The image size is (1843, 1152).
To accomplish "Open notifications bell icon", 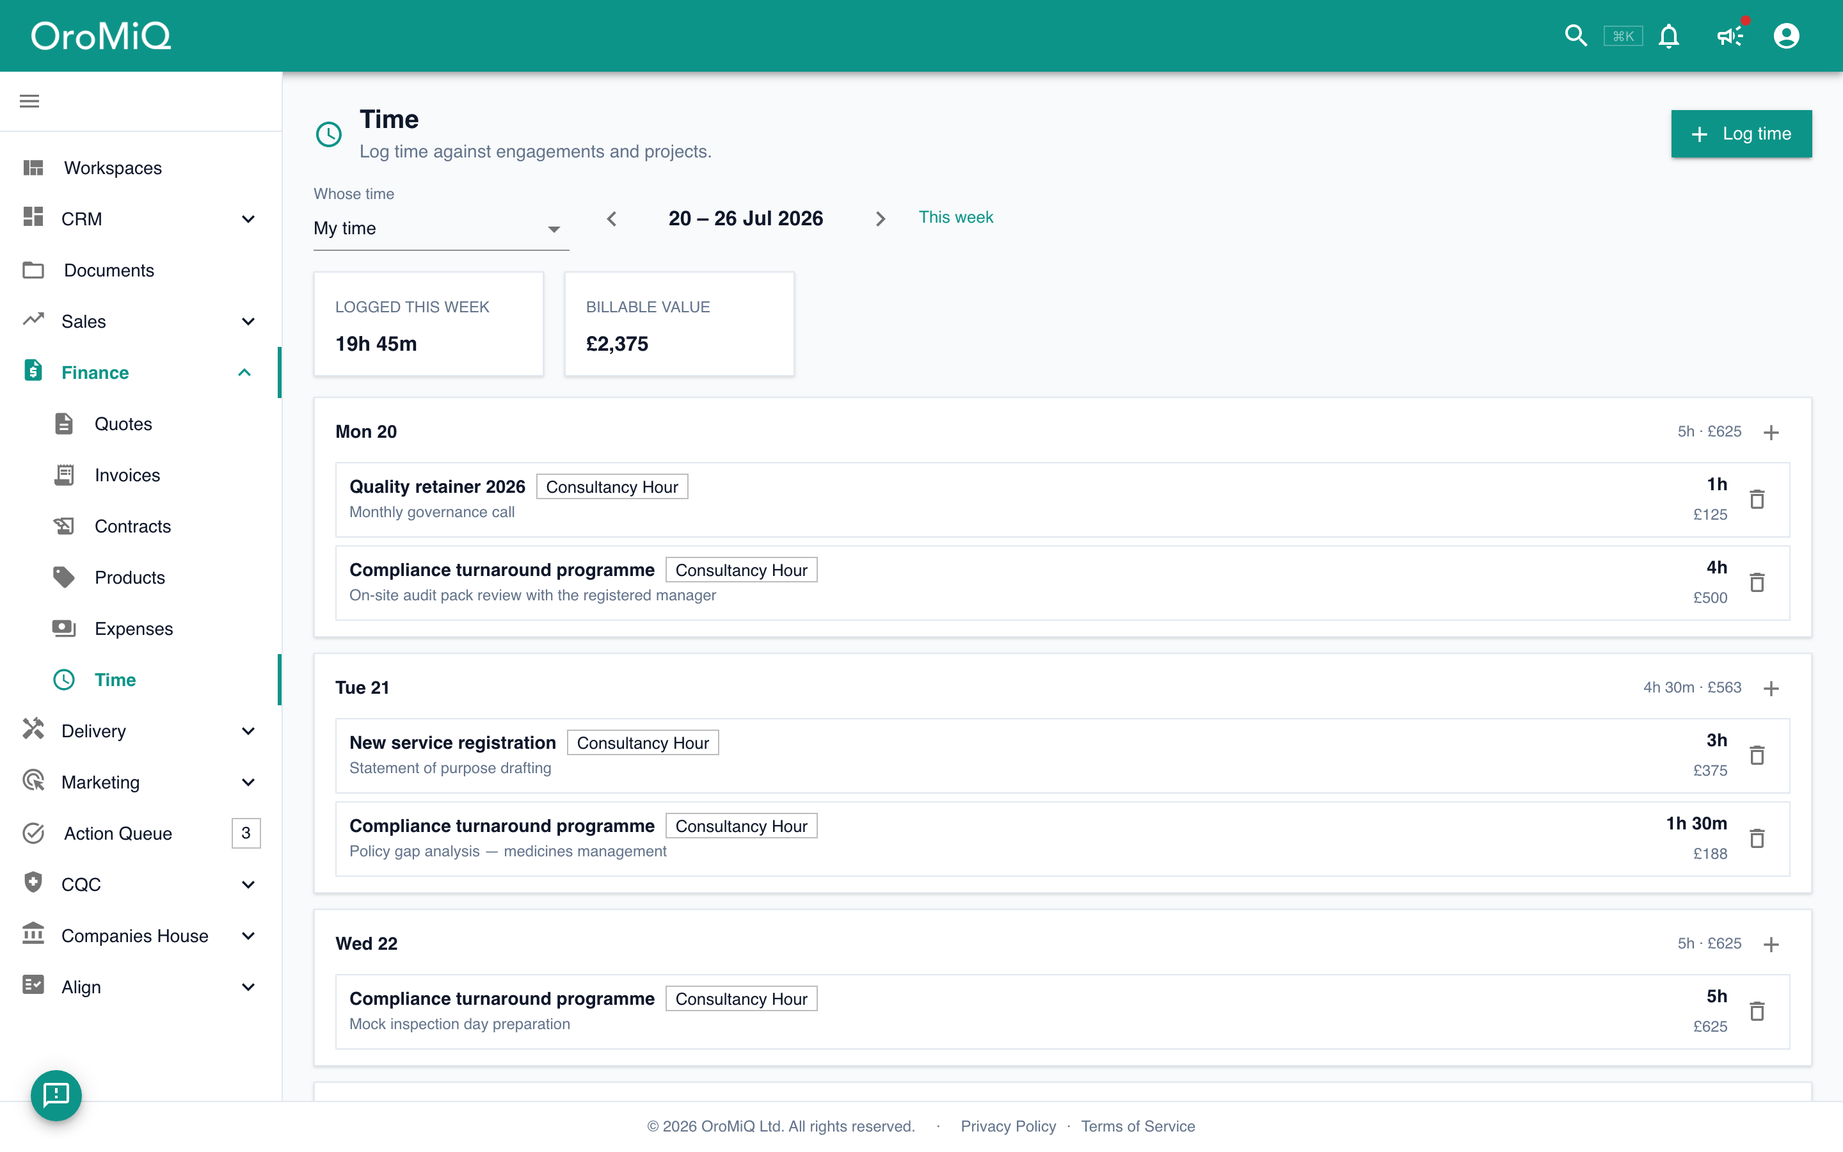I will 1668,36.
